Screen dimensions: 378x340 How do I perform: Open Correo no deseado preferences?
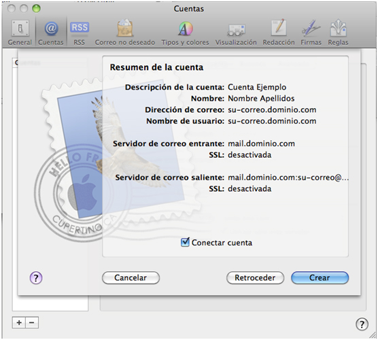125,33
